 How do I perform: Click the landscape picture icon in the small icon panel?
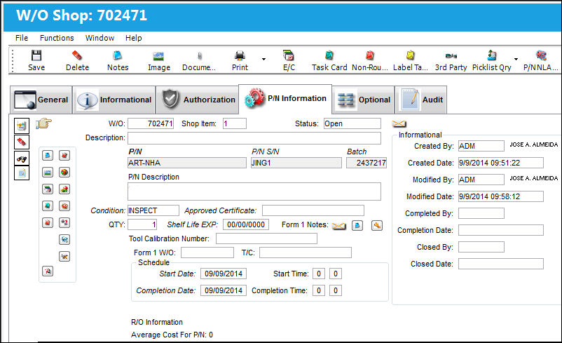pyautogui.click(x=48, y=173)
